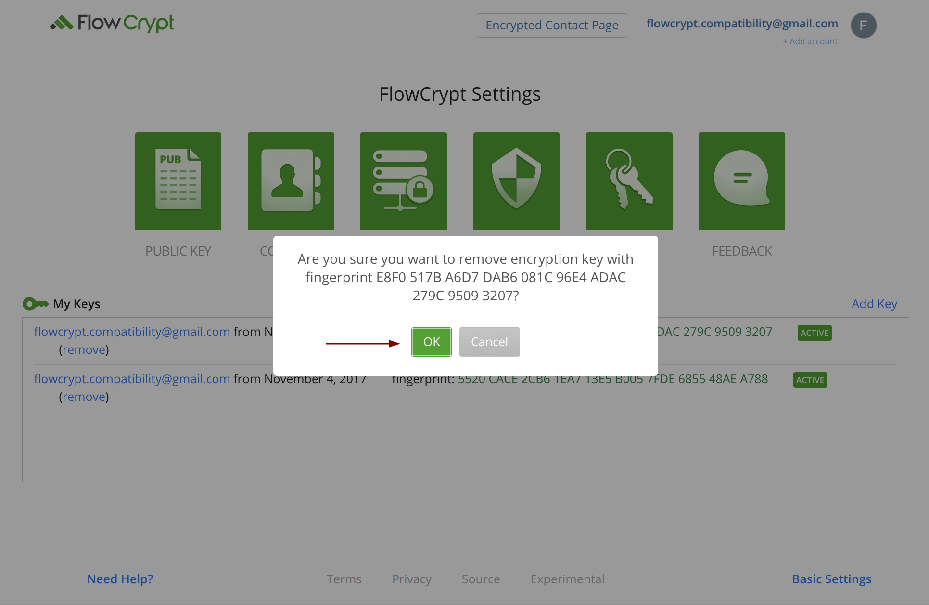Cancel the key removal dialog
929x605 pixels.
pos(489,342)
